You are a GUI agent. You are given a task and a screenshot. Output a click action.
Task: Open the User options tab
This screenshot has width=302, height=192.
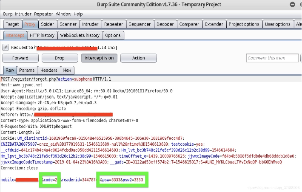[277, 24]
